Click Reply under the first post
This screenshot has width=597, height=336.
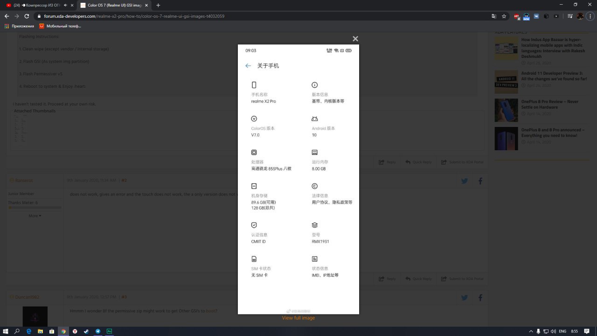click(x=387, y=162)
